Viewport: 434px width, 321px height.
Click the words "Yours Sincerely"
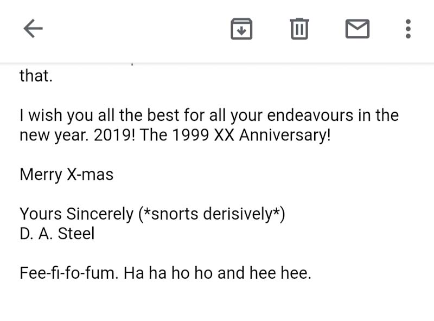coord(76,214)
